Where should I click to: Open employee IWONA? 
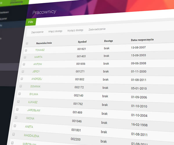click(30, 118)
